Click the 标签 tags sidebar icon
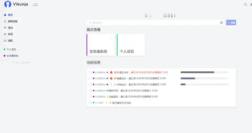The height and width of the screenshot is (133, 252). (5, 34)
